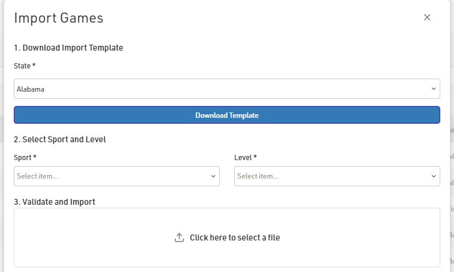Click the Sport 'Select item...' placeholder text

coord(38,176)
